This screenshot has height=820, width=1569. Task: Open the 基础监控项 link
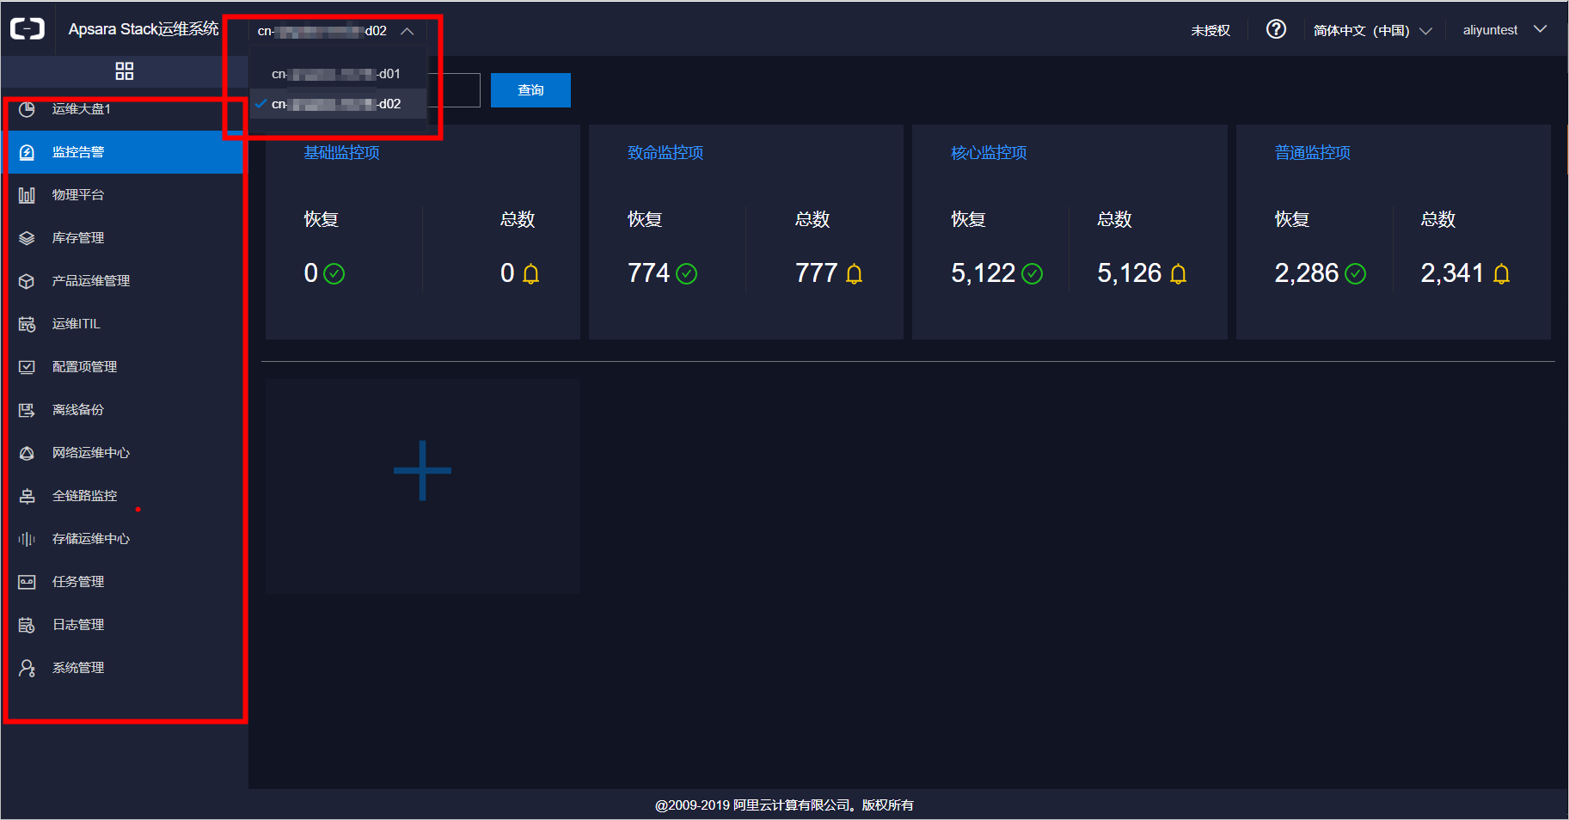click(x=341, y=153)
